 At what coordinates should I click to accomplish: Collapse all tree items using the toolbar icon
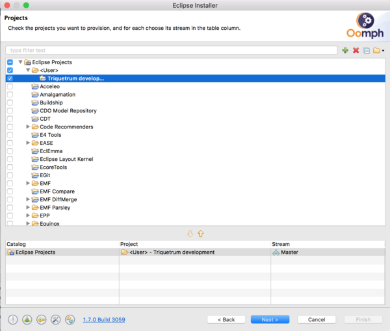367,51
